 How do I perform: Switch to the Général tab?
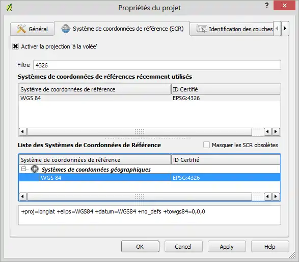(x=32, y=29)
